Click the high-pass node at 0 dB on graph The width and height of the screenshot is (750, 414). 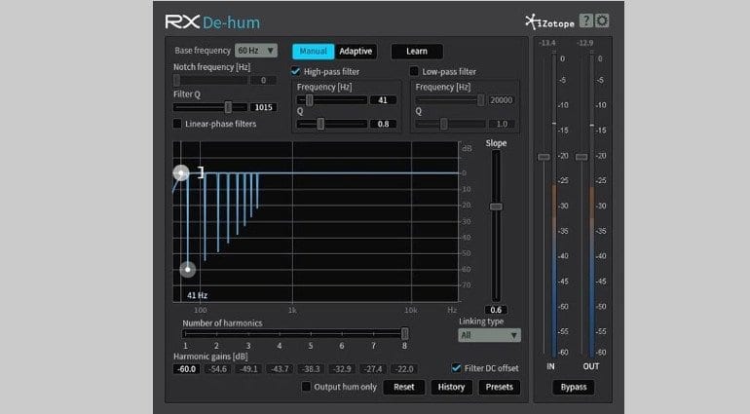[x=181, y=172]
